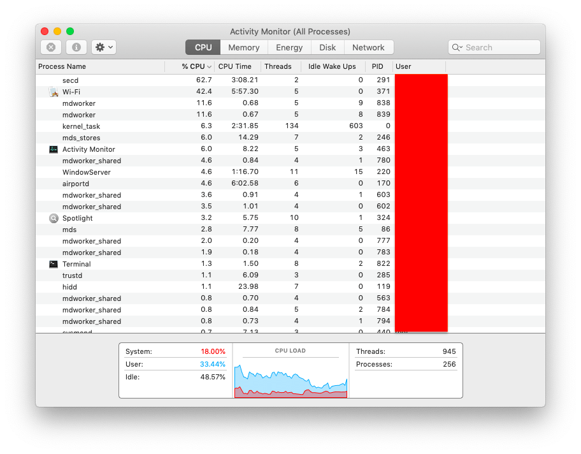
Task: Switch to the Disk tab
Action: coord(327,47)
